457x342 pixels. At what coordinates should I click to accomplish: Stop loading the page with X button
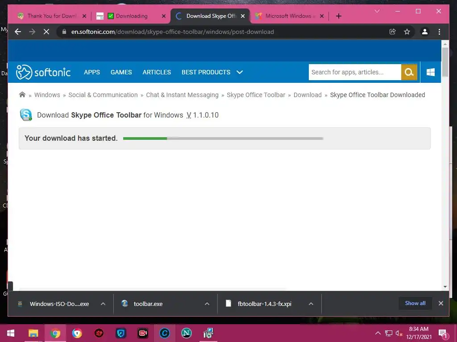tap(46, 32)
